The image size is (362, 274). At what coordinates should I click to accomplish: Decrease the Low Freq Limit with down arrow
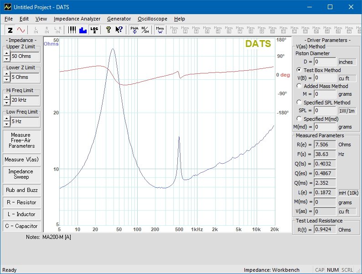click(x=7, y=124)
